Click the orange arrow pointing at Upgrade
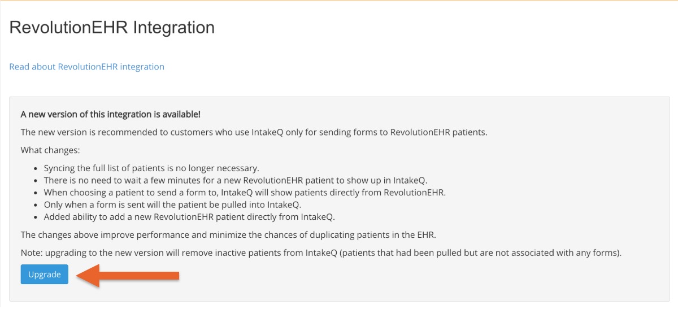The height and width of the screenshot is (309, 678). coord(128,276)
